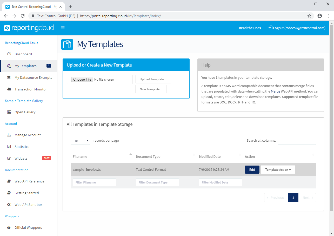Click Read the Docs link
334x236 pixels.
(250, 28)
